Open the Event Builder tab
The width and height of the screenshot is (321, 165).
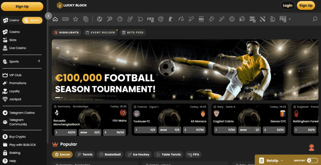click(101, 33)
